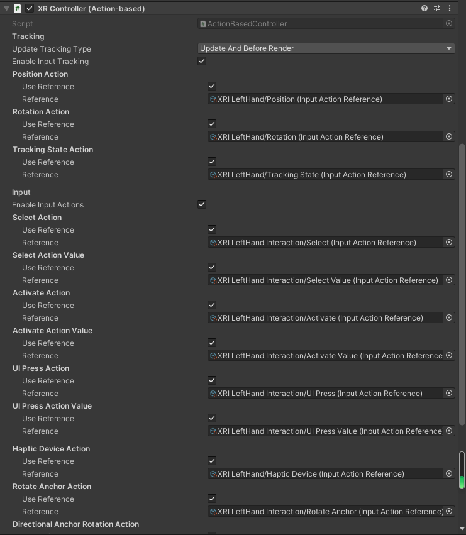
Task: Open object picker for Tracking State reference
Action: (449, 174)
